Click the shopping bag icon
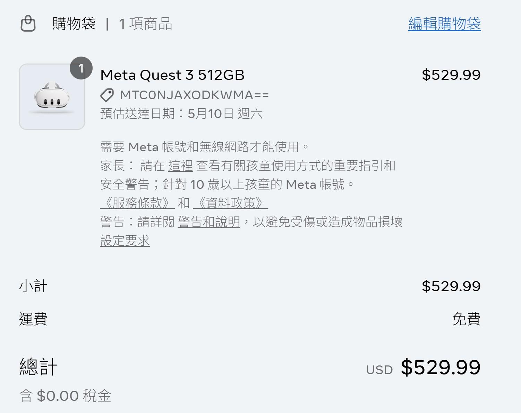 click(28, 24)
